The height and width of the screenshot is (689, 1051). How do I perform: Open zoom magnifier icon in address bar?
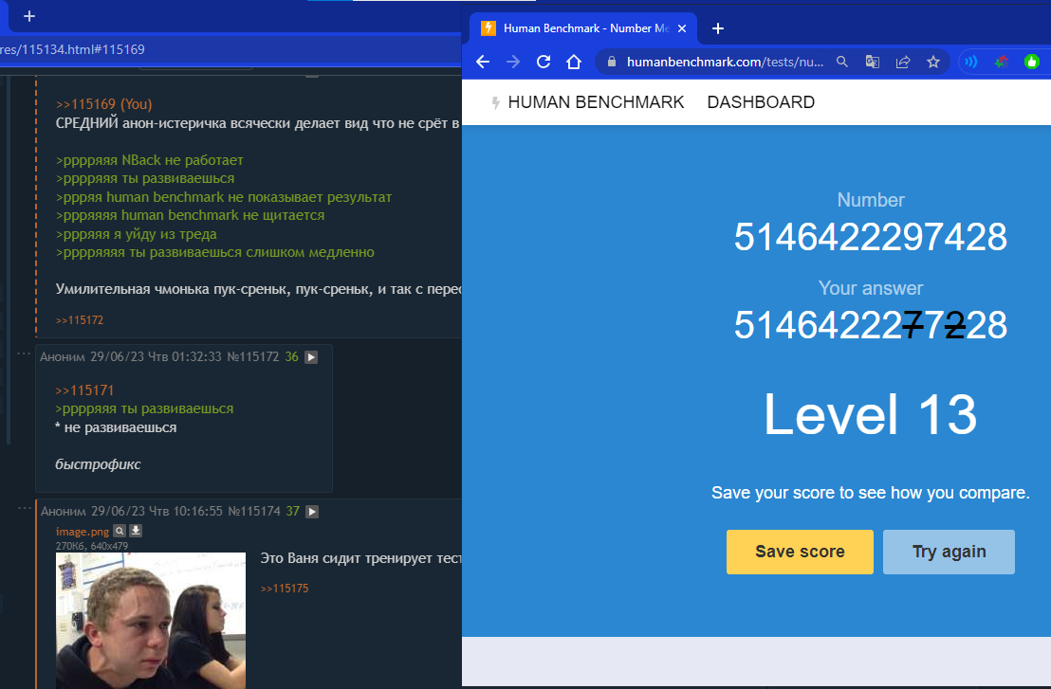[842, 62]
